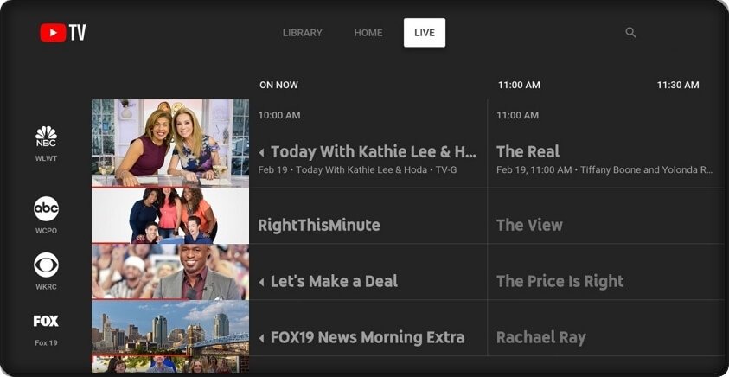Viewport: 729px width, 377px height.
Task: Select the ABC WCPO channel logo
Action: (x=46, y=208)
